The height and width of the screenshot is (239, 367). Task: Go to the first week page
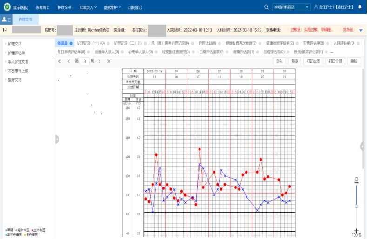point(60,61)
